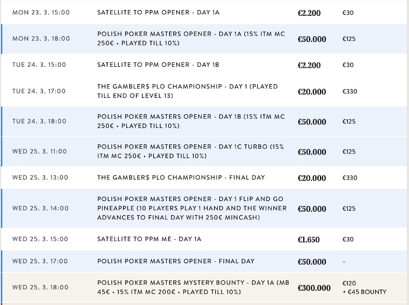This screenshot has height=305, width=409.
Task: Click the WED 25. 3. 18:00 date
Action: 40,287
